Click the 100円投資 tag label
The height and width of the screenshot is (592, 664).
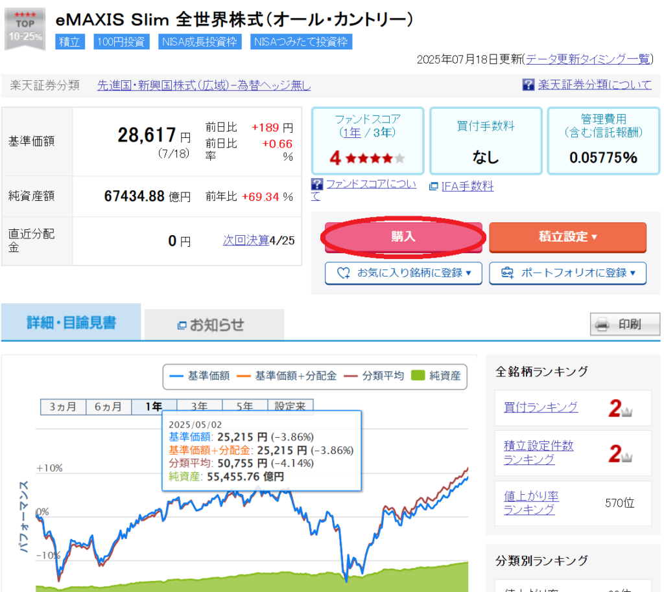click(x=121, y=42)
